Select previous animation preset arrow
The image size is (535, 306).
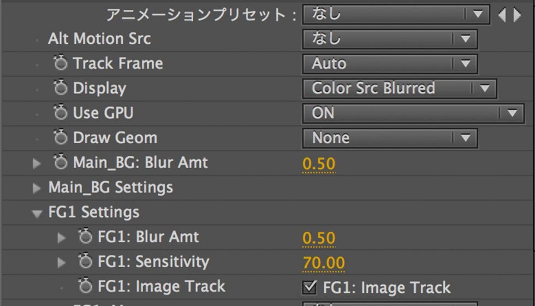(502, 15)
